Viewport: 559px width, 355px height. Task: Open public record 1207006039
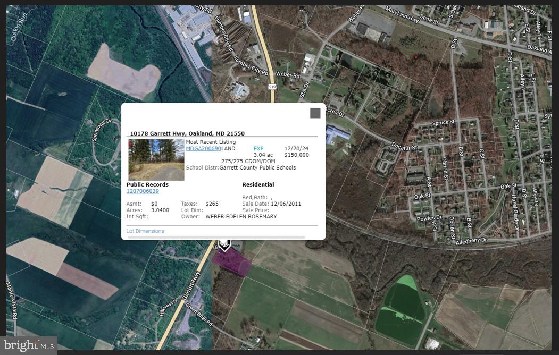pos(143,191)
